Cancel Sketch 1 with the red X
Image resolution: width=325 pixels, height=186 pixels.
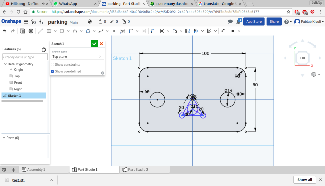pos(101,44)
